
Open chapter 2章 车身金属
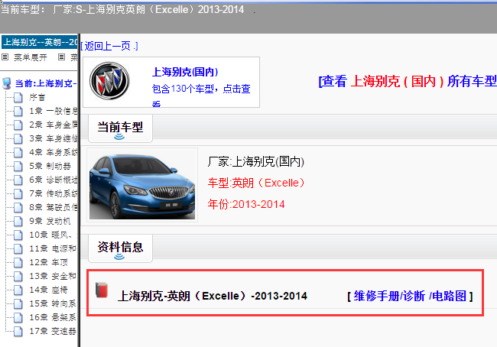tap(54, 125)
